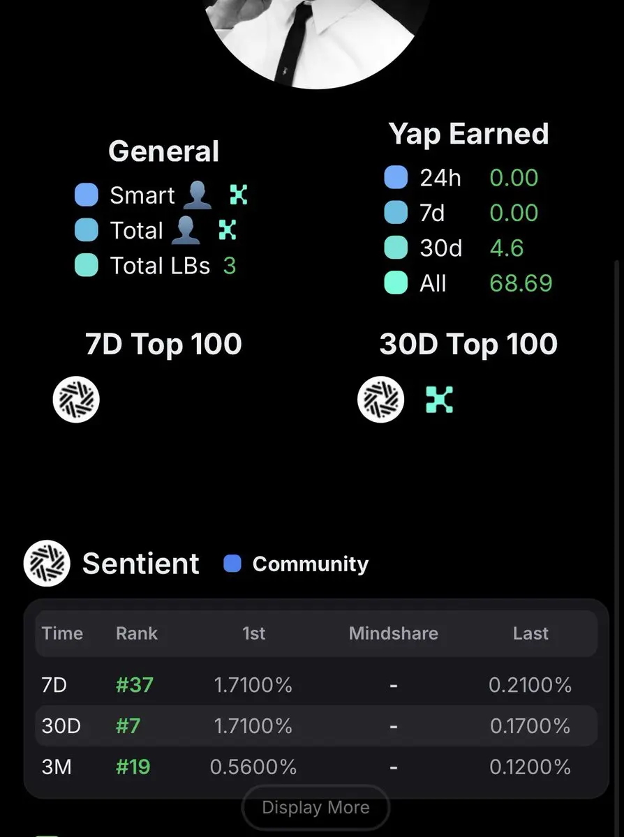Viewport: 624px width, 837px height.
Task: Click the Sentient logo under 7D Top 100
Action: (x=77, y=400)
